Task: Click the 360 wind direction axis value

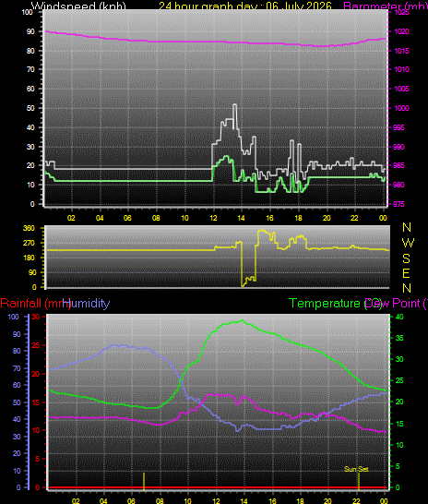Action: [x=30, y=228]
